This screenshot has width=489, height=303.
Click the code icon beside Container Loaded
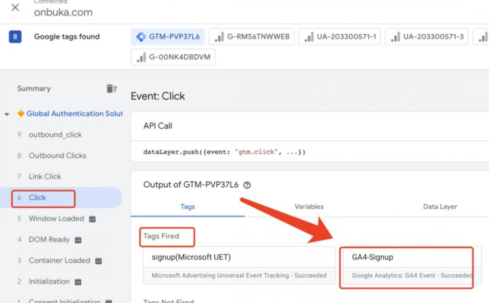pyautogui.click(x=99, y=261)
